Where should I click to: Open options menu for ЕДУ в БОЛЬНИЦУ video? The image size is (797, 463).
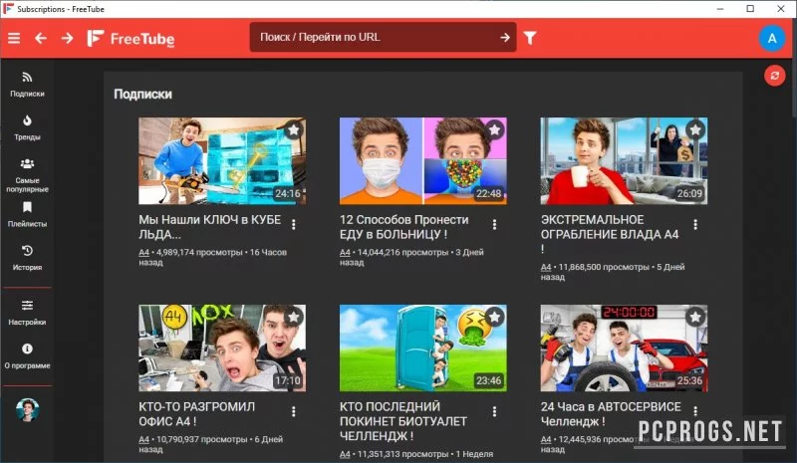(494, 224)
